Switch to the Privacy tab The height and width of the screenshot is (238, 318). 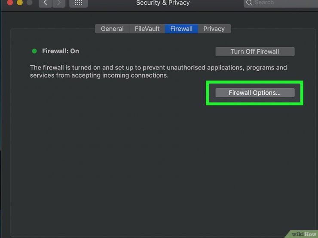(x=214, y=29)
